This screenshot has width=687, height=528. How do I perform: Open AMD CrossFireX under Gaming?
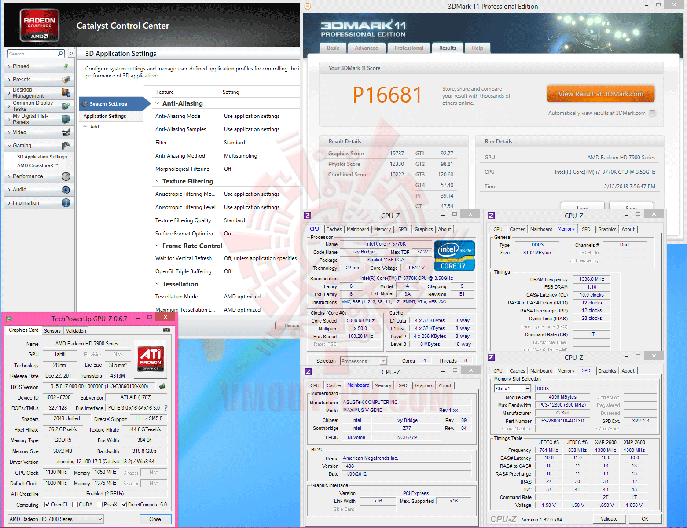click(37, 165)
